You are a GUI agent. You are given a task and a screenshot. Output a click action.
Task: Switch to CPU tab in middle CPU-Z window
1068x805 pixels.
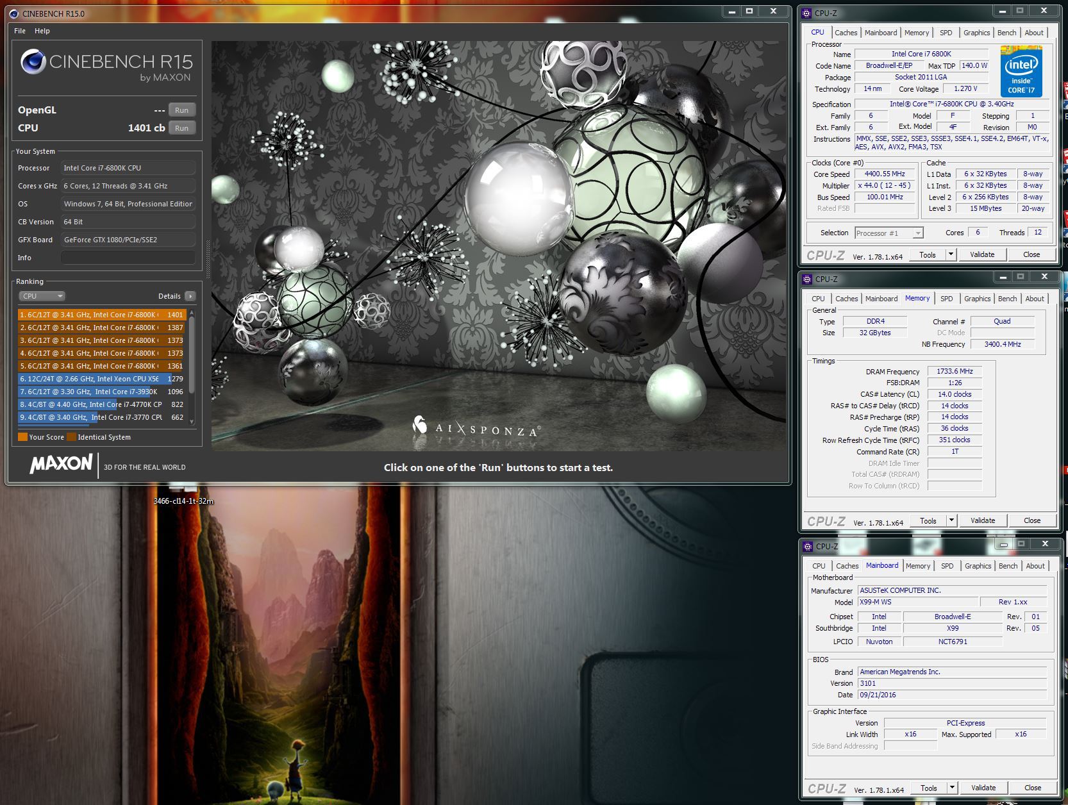tap(819, 299)
